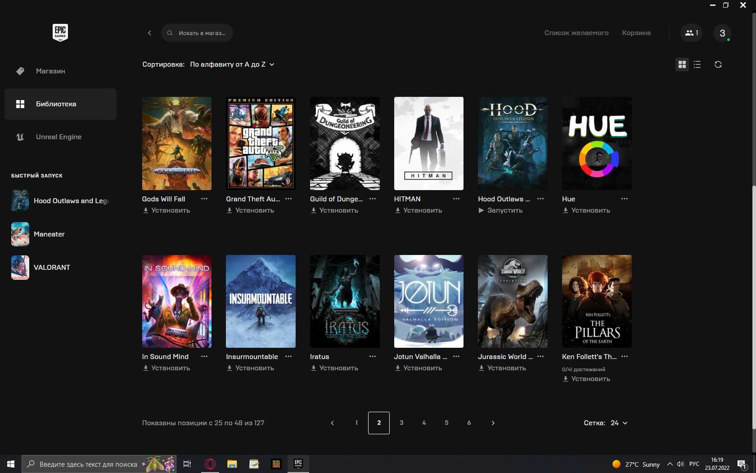Switch to list view
The image size is (756, 473).
[697, 64]
